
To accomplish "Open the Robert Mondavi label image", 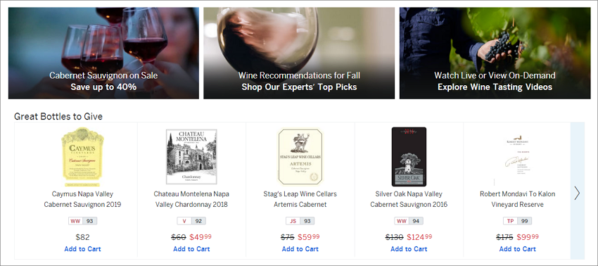I will [518, 157].
